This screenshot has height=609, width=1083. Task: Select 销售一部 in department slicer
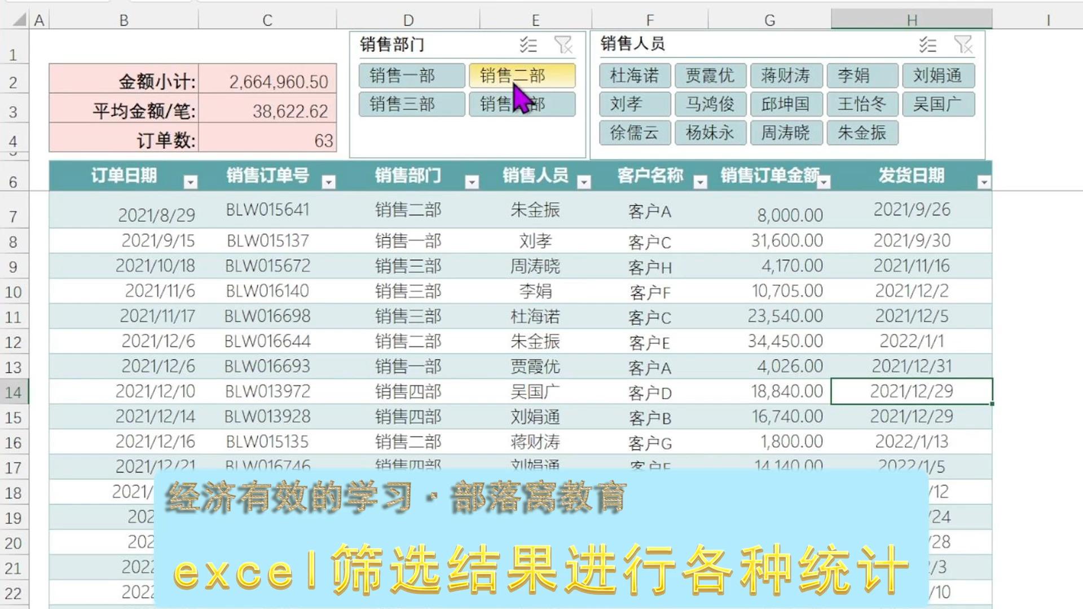point(411,76)
